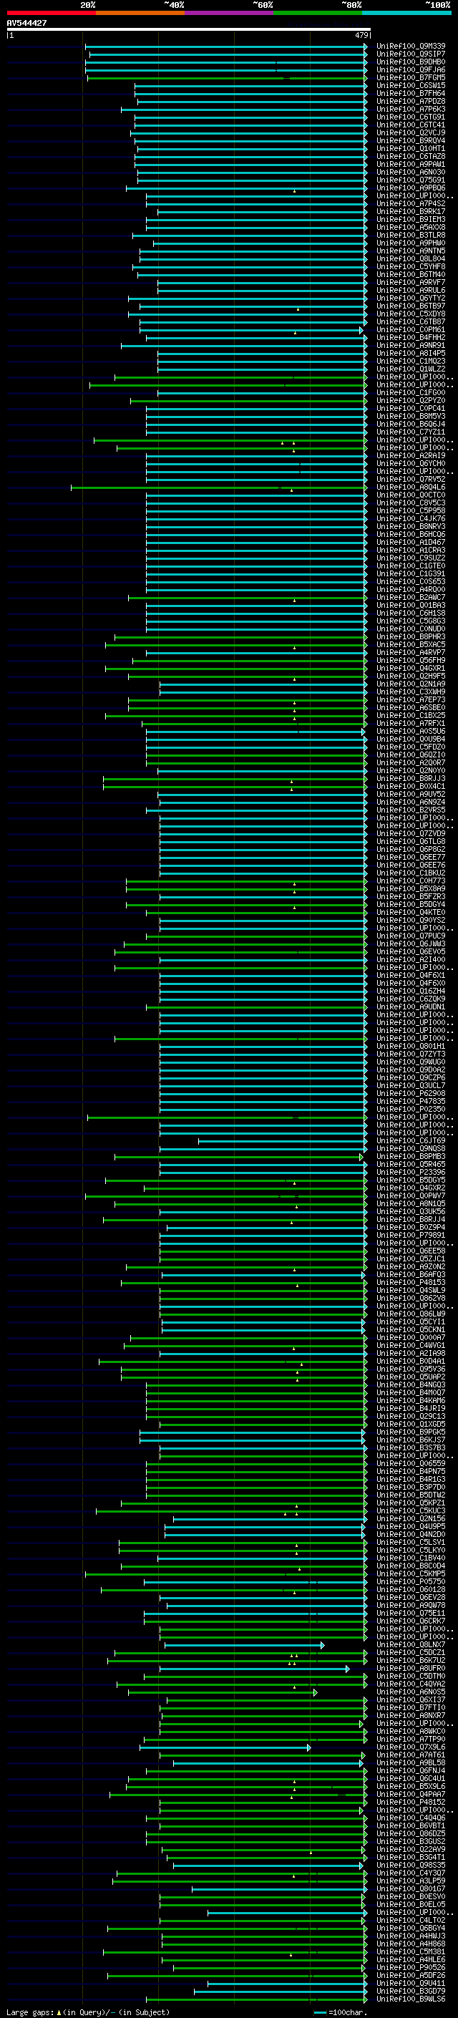Select the green alignment bar for UniRef100_B7FGM5
Viewport: 458px width, 2018px height.
[x=228, y=77]
